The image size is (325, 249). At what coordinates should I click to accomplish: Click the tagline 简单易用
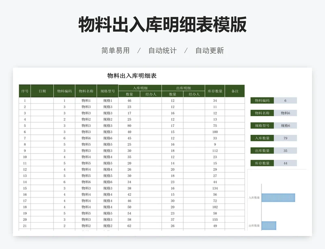coord(115,51)
